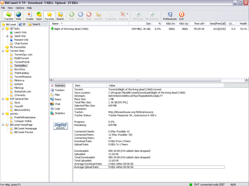Click the OpenDir toolbar icon
The width and height of the screenshot is (249, 186).
(x=98, y=16)
